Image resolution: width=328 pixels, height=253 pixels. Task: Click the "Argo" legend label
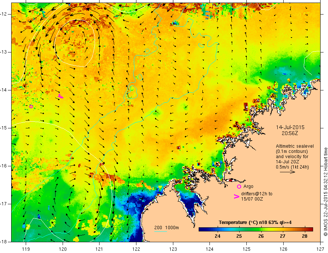point(248,186)
